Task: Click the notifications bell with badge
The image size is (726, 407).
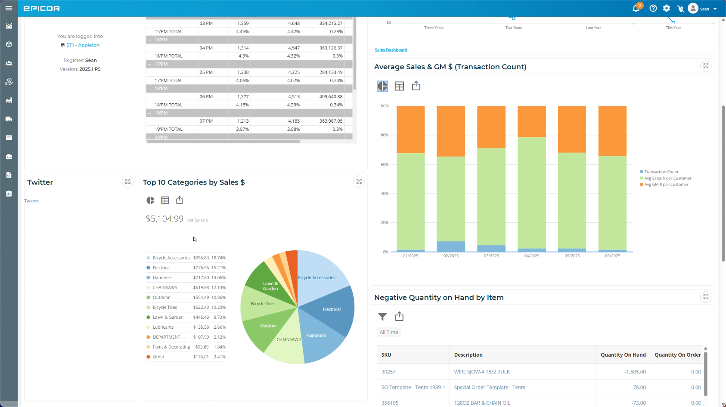Action: click(636, 8)
